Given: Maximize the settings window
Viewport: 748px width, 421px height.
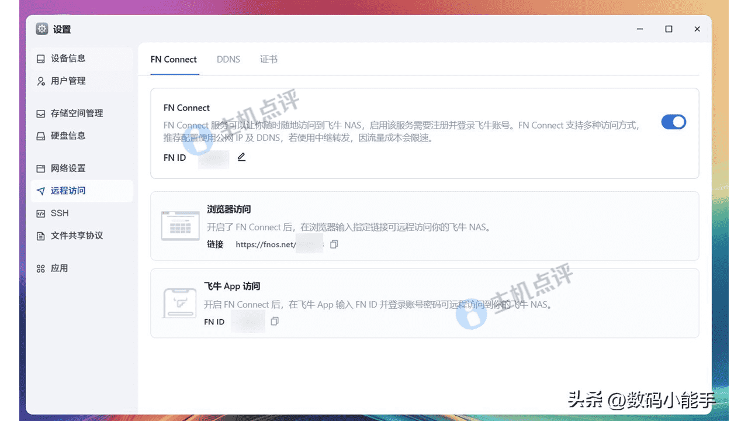Looking at the screenshot, I should [x=669, y=29].
